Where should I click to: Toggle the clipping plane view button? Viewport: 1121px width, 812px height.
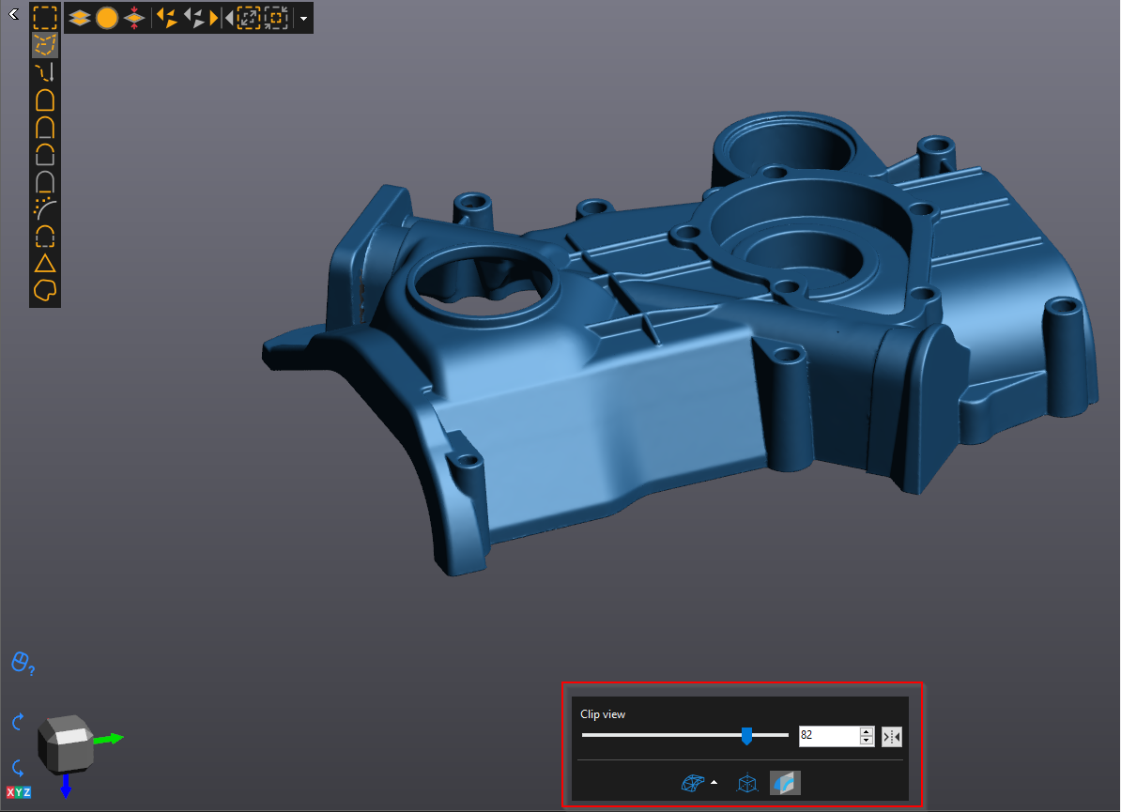785,783
